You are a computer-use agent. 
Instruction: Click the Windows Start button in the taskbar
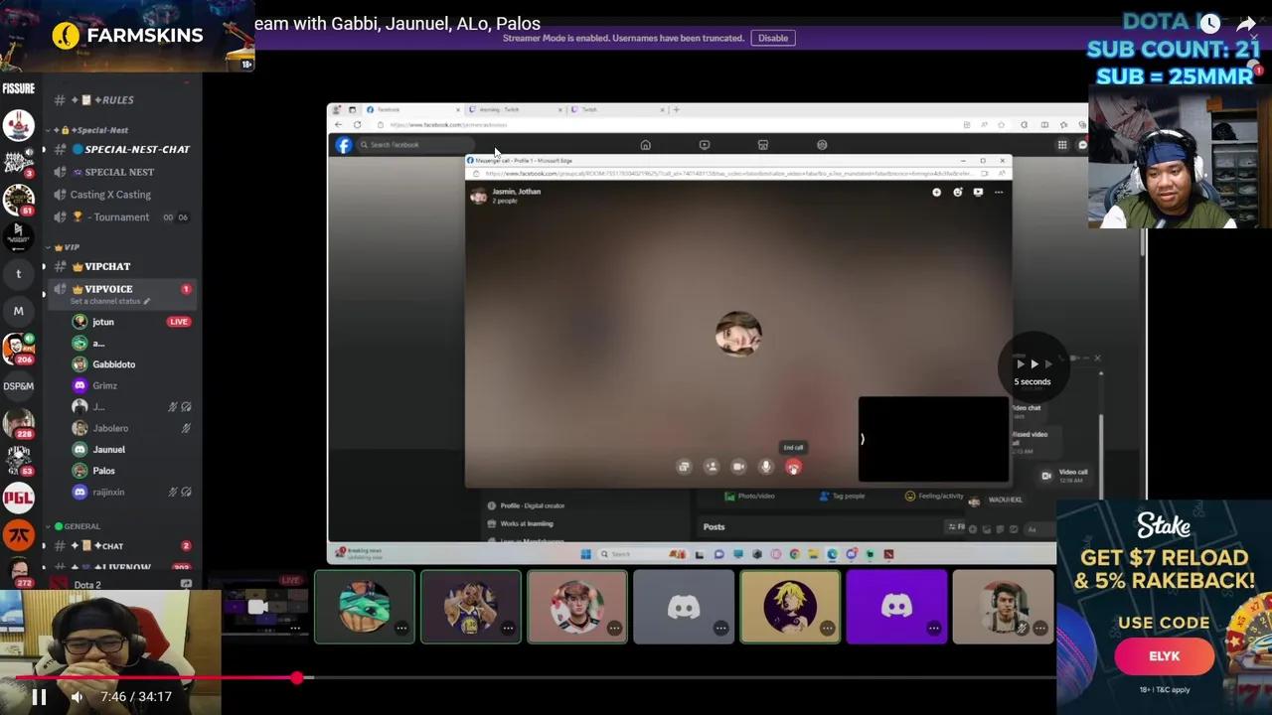coord(585,554)
